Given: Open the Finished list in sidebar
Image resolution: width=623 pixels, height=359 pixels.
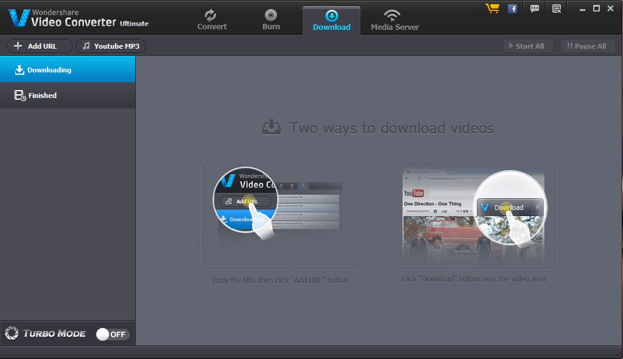Looking at the screenshot, I should point(67,96).
